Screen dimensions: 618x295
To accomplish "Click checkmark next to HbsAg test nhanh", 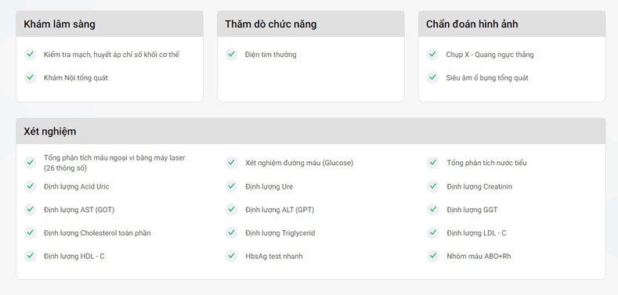I will click(x=231, y=256).
